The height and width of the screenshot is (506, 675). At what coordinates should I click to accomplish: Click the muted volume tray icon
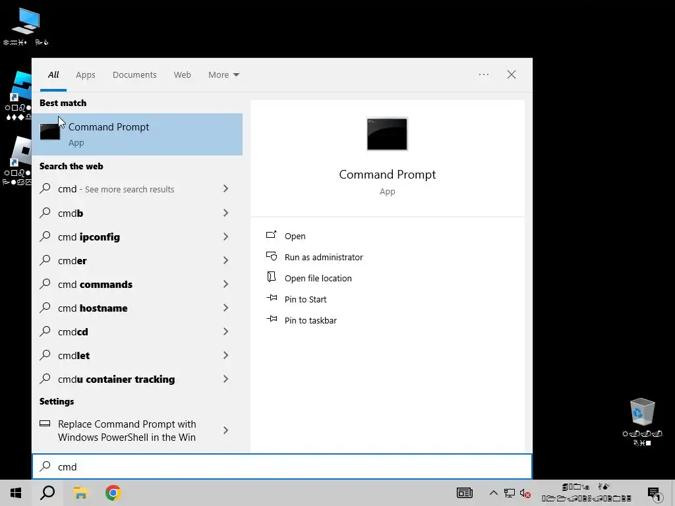click(x=525, y=493)
